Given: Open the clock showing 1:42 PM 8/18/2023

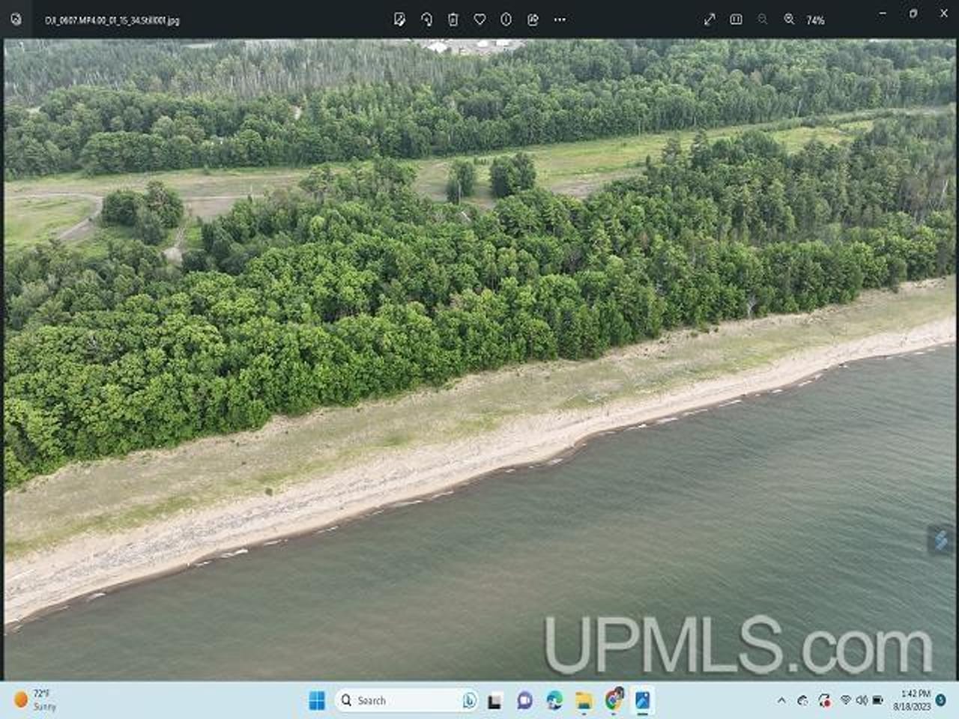Looking at the screenshot, I should [911, 700].
